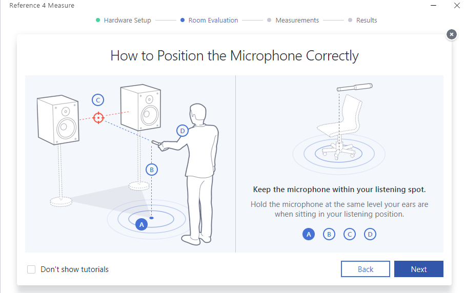Image resolution: width=465 pixels, height=293 pixels.
Task: Open the Hardware Setup stage
Action: point(124,20)
